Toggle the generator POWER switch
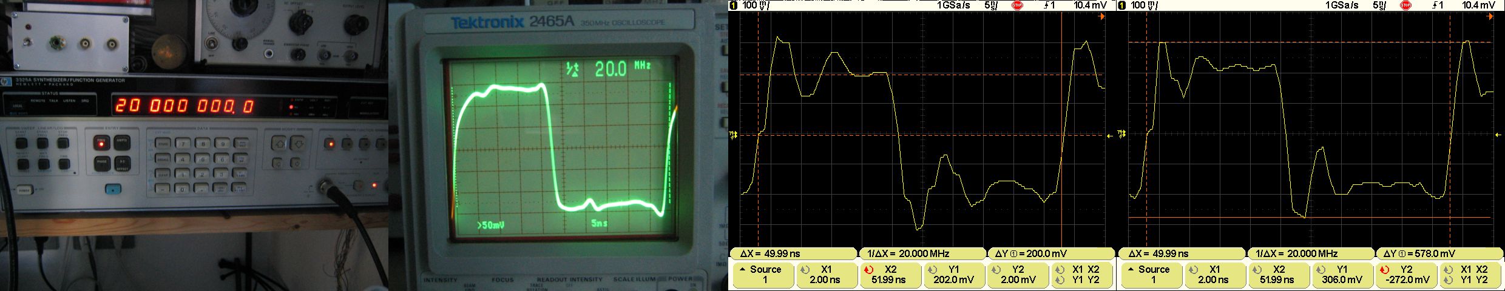Image resolution: width=1505 pixels, height=291 pixels. point(25,190)
